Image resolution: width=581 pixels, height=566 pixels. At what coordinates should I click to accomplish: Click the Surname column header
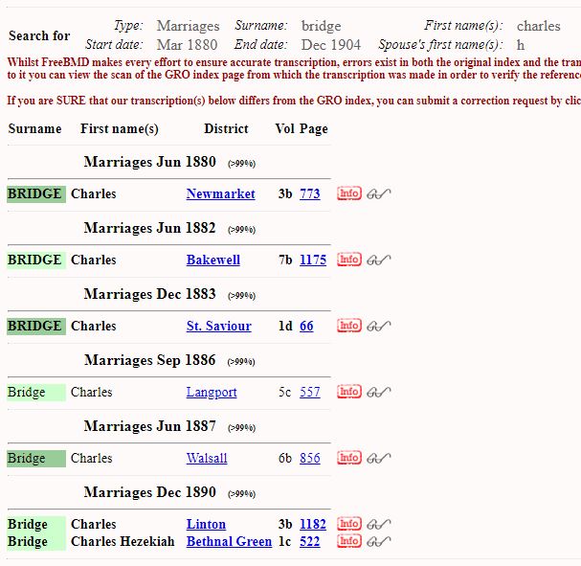[34, 128]
